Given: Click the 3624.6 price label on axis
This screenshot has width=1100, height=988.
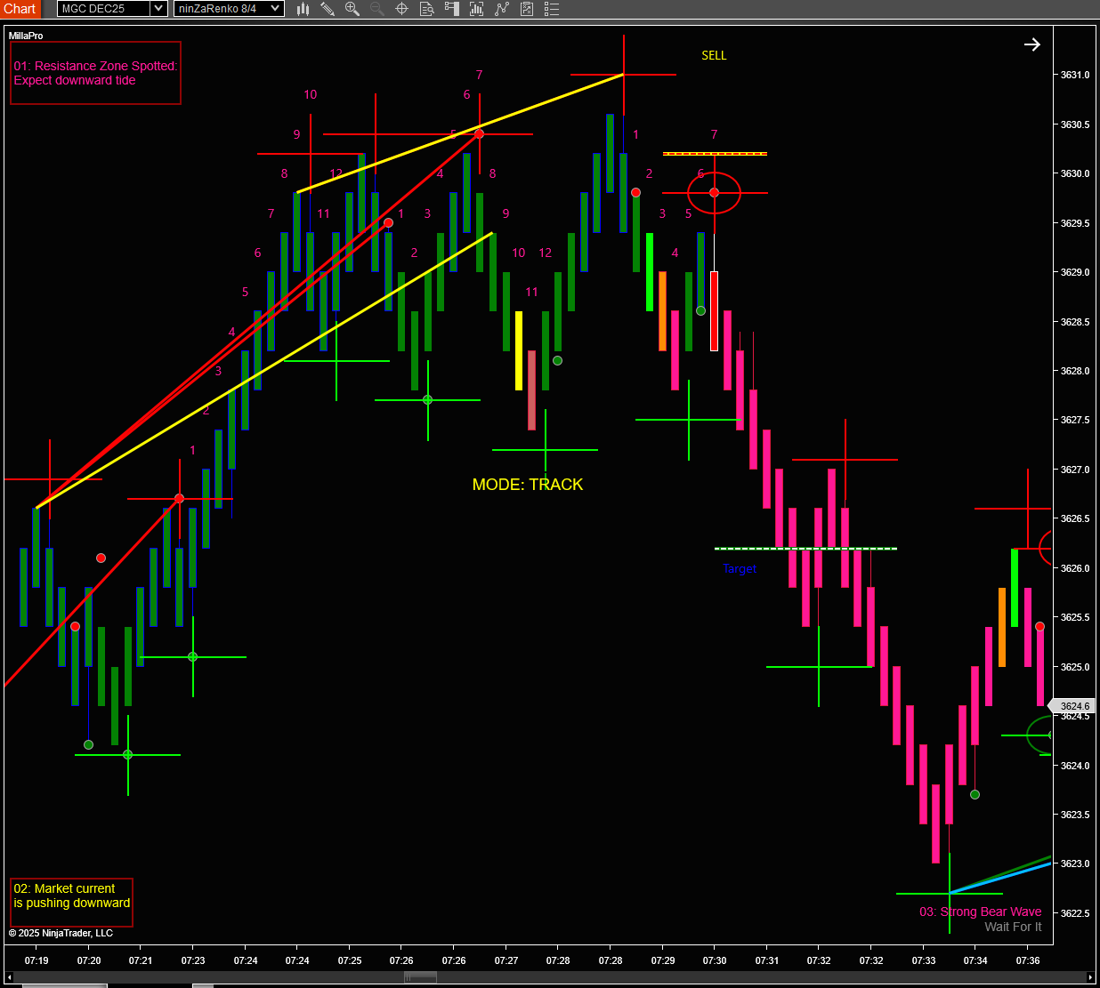Looking at the screenshot, I should [x=1074, y=705].
